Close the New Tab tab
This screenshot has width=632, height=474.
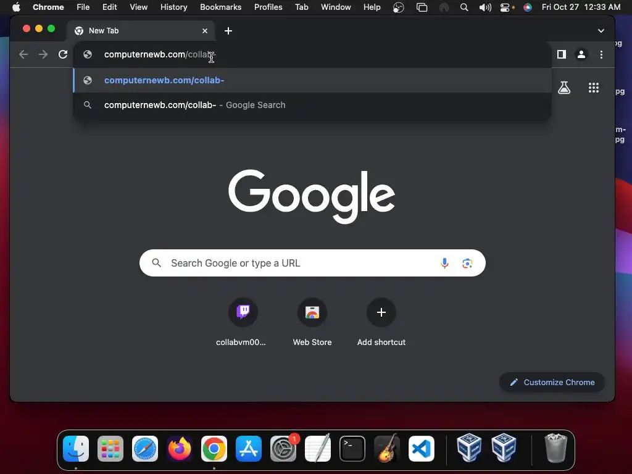pyautogui.click(x=205, y=31)
